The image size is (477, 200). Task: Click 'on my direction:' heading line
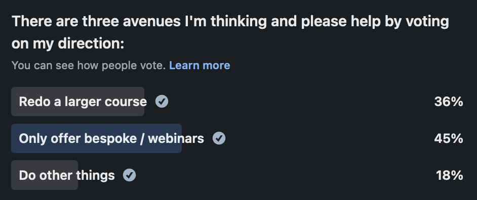pos(68,44)
